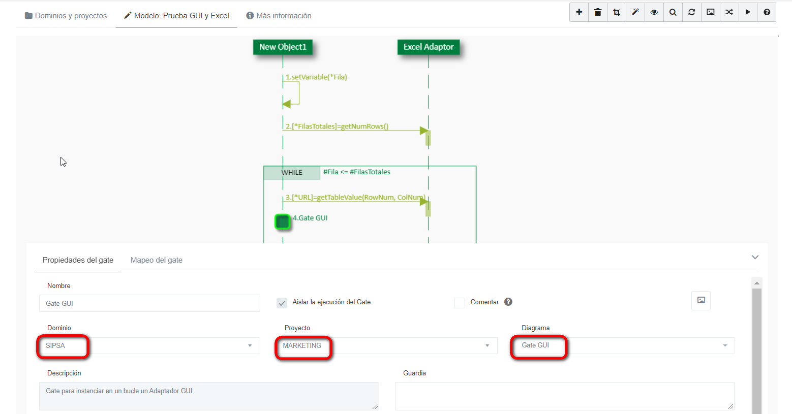Viewport: 792px width, 414px height.
Task: Click the refresh arrows toolbar icon
Action: pyautogui.click(x=692, y=12)
